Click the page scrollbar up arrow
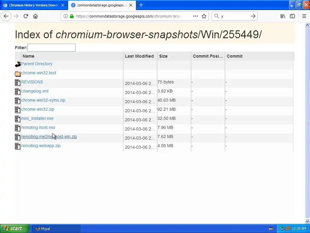This screenshot has height=233, width=310. pos(308,25)
